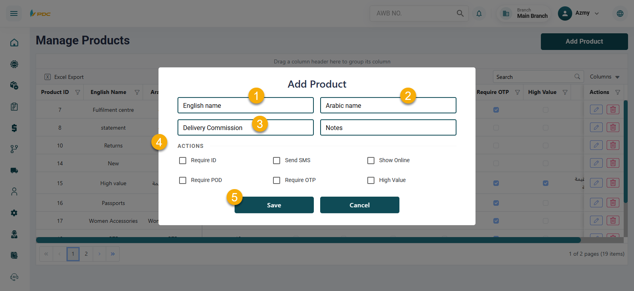Viewport: 634px width, 291px height.
Task: Expand the Azmy user menu chevron
Action: click(597, 13)
